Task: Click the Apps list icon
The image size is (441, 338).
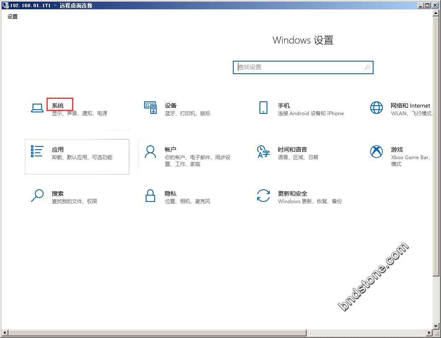Action: tap(37, 151)
